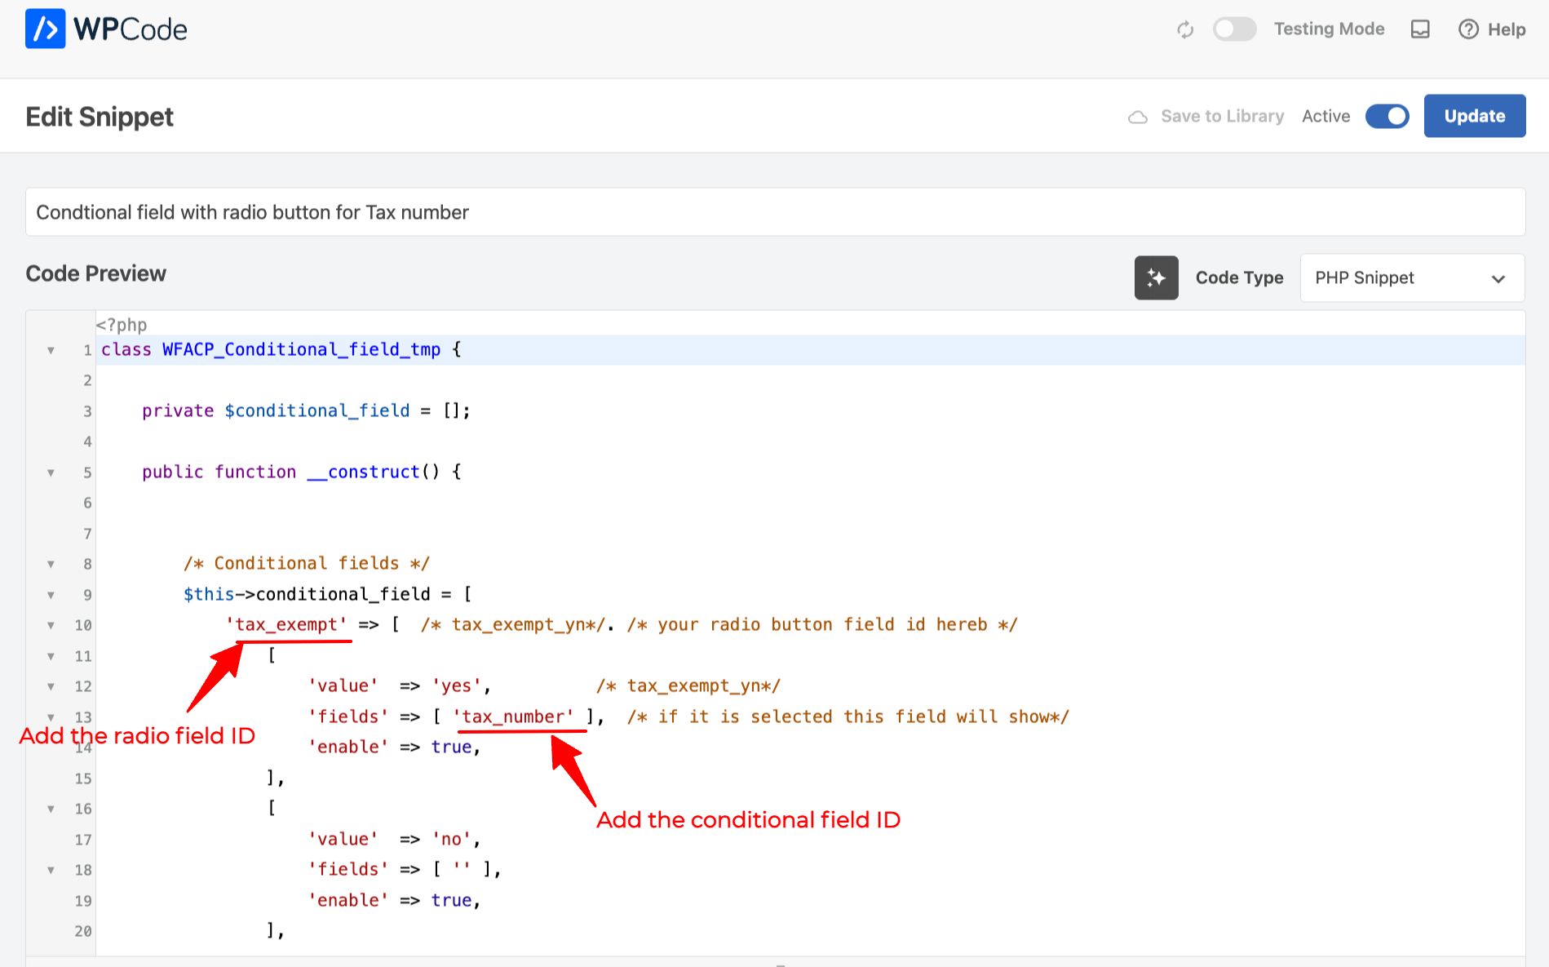Image resolution: width=1549 pixels, height=967 pixels.
Task: Collapse the array fold arrow on line 16
Action: click(x=51, y=810)
